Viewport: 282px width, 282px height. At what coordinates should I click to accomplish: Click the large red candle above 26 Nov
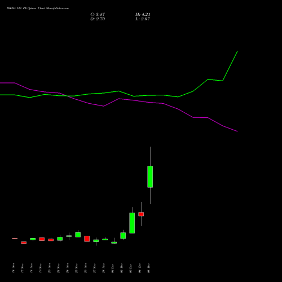[x=87, y=239]
